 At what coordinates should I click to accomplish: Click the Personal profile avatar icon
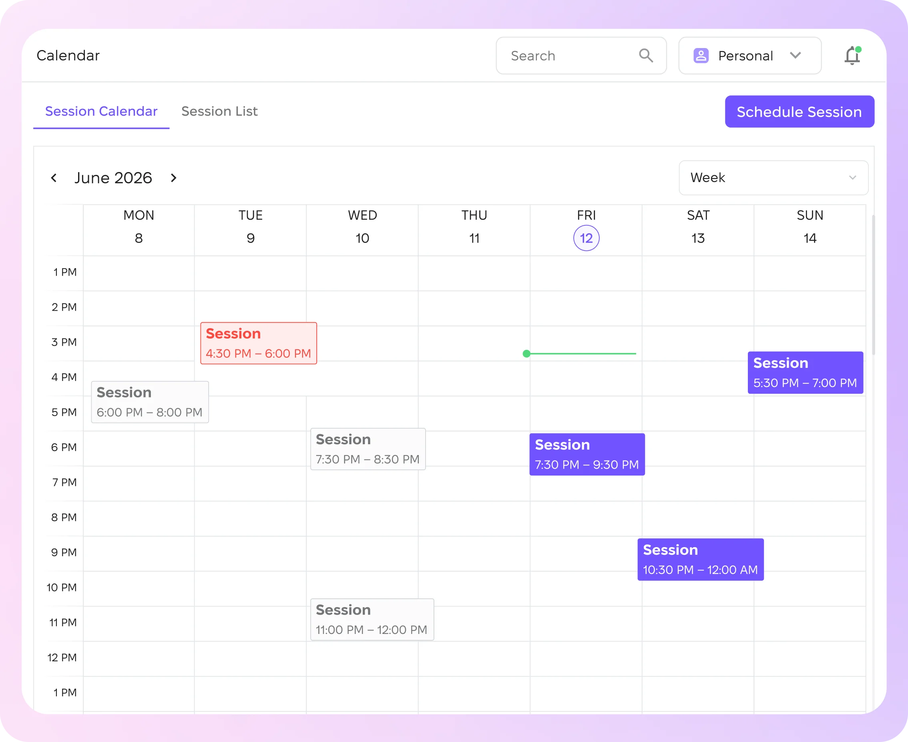701,56
